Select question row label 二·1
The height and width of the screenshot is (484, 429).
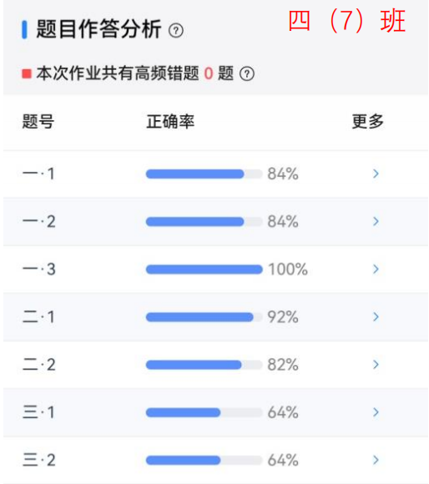pyautogui.click(x=39, y=317)
